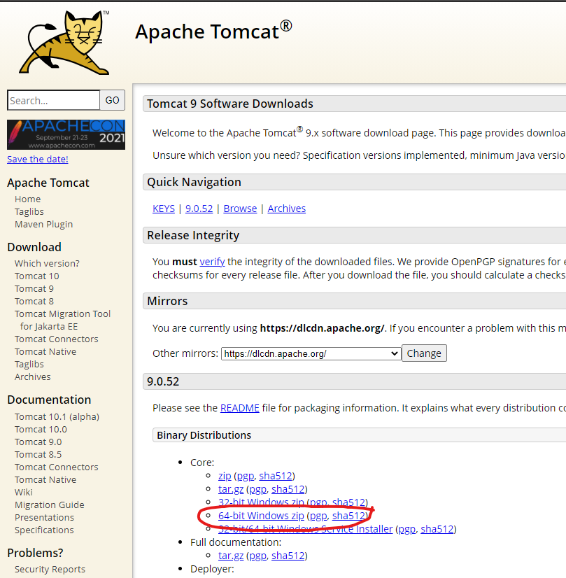Click the GO search button
Image resolution: width=566 pixels, height=578 pixels.
tap(113, 100)
